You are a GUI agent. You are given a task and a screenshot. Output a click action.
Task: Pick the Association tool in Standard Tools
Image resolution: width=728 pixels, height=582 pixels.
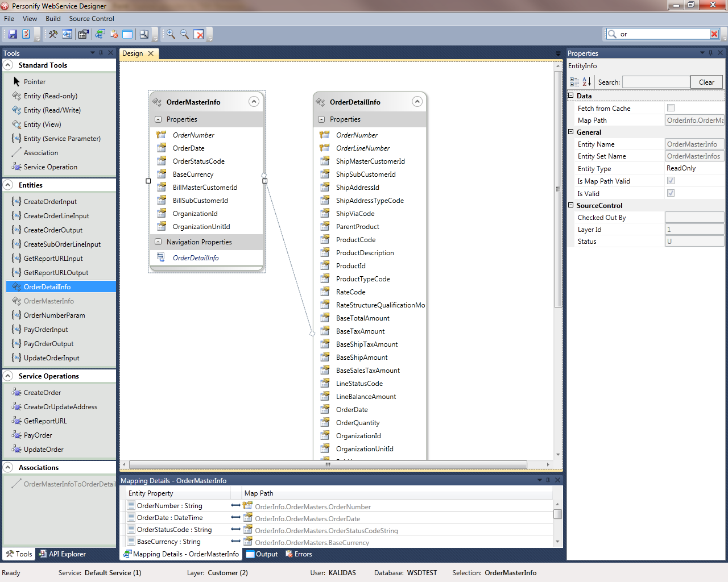pyautogui.click(x=40, y=153)
